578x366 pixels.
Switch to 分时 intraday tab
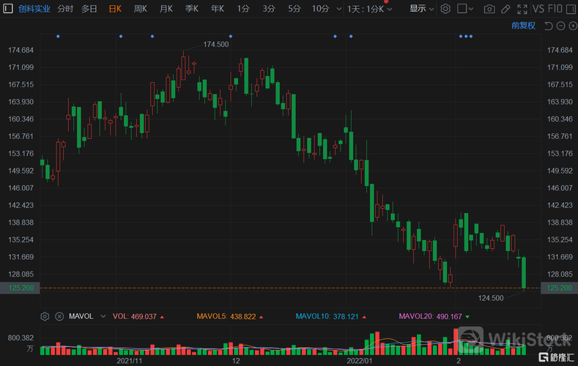[64, 9]
